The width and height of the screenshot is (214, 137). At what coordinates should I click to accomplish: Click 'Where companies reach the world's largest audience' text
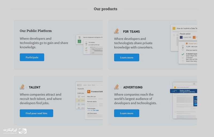pos(135,99)
